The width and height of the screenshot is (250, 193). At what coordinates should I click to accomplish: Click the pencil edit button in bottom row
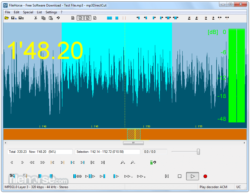coord(25,176)
